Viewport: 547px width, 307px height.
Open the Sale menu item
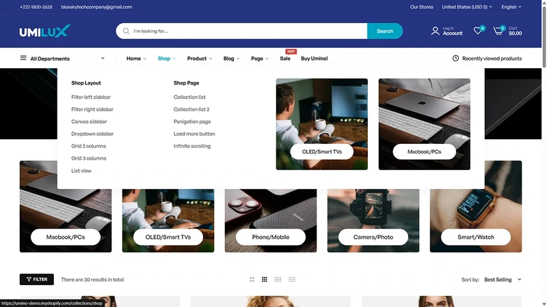tap(285, 59)
